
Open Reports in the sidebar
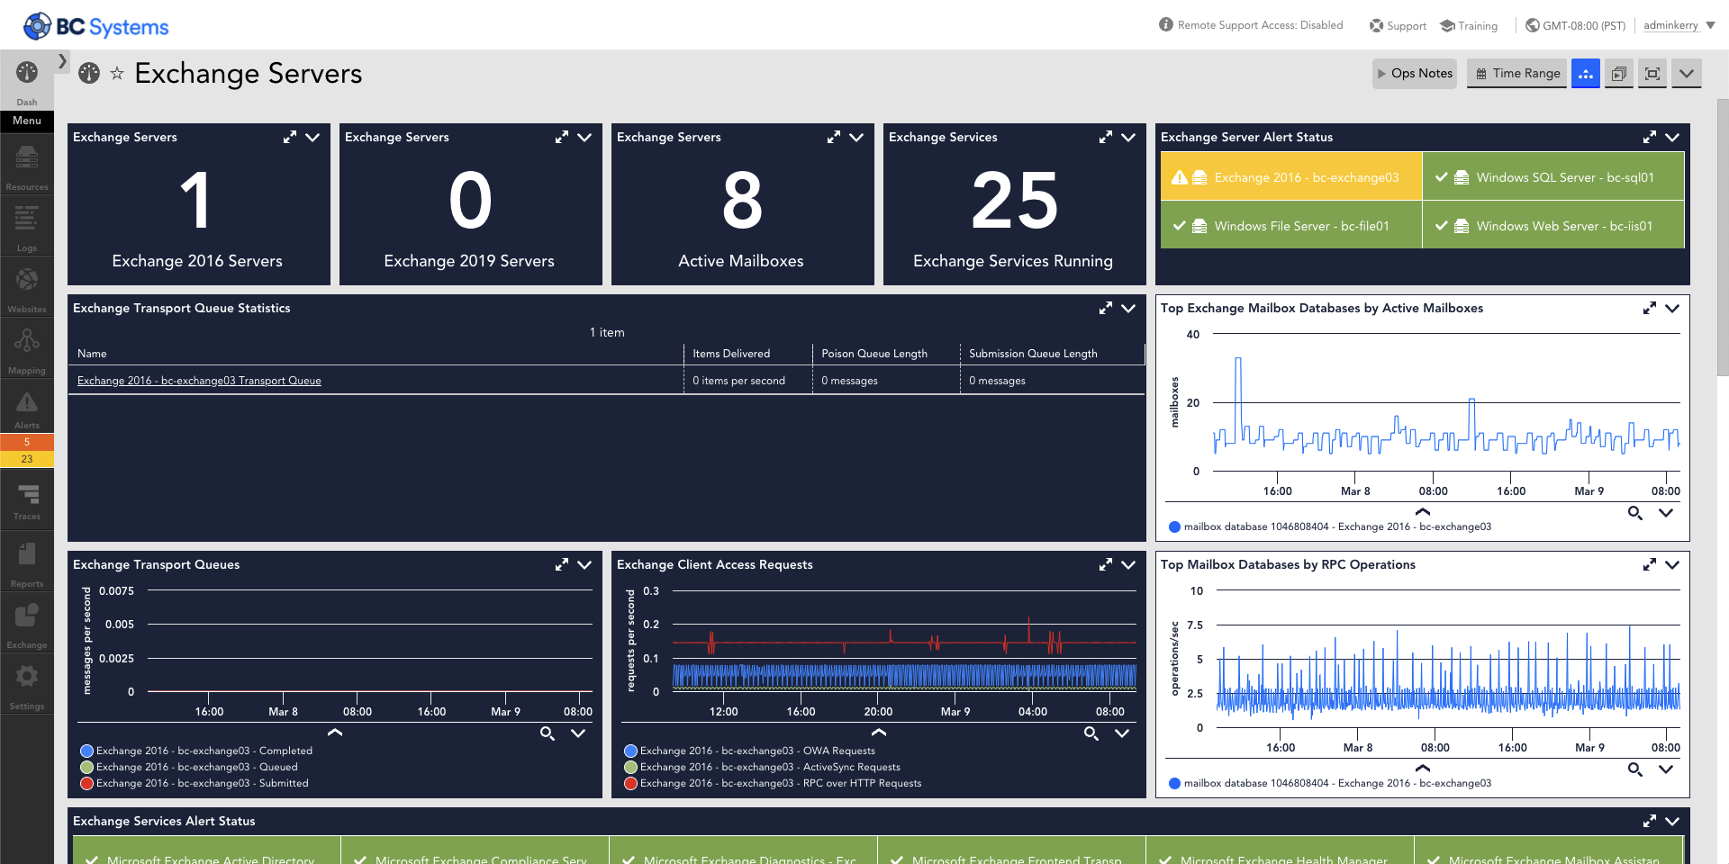(x=27, y=563)
